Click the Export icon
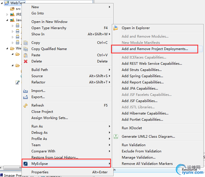The image size is (205, 177). coord(25,97)
